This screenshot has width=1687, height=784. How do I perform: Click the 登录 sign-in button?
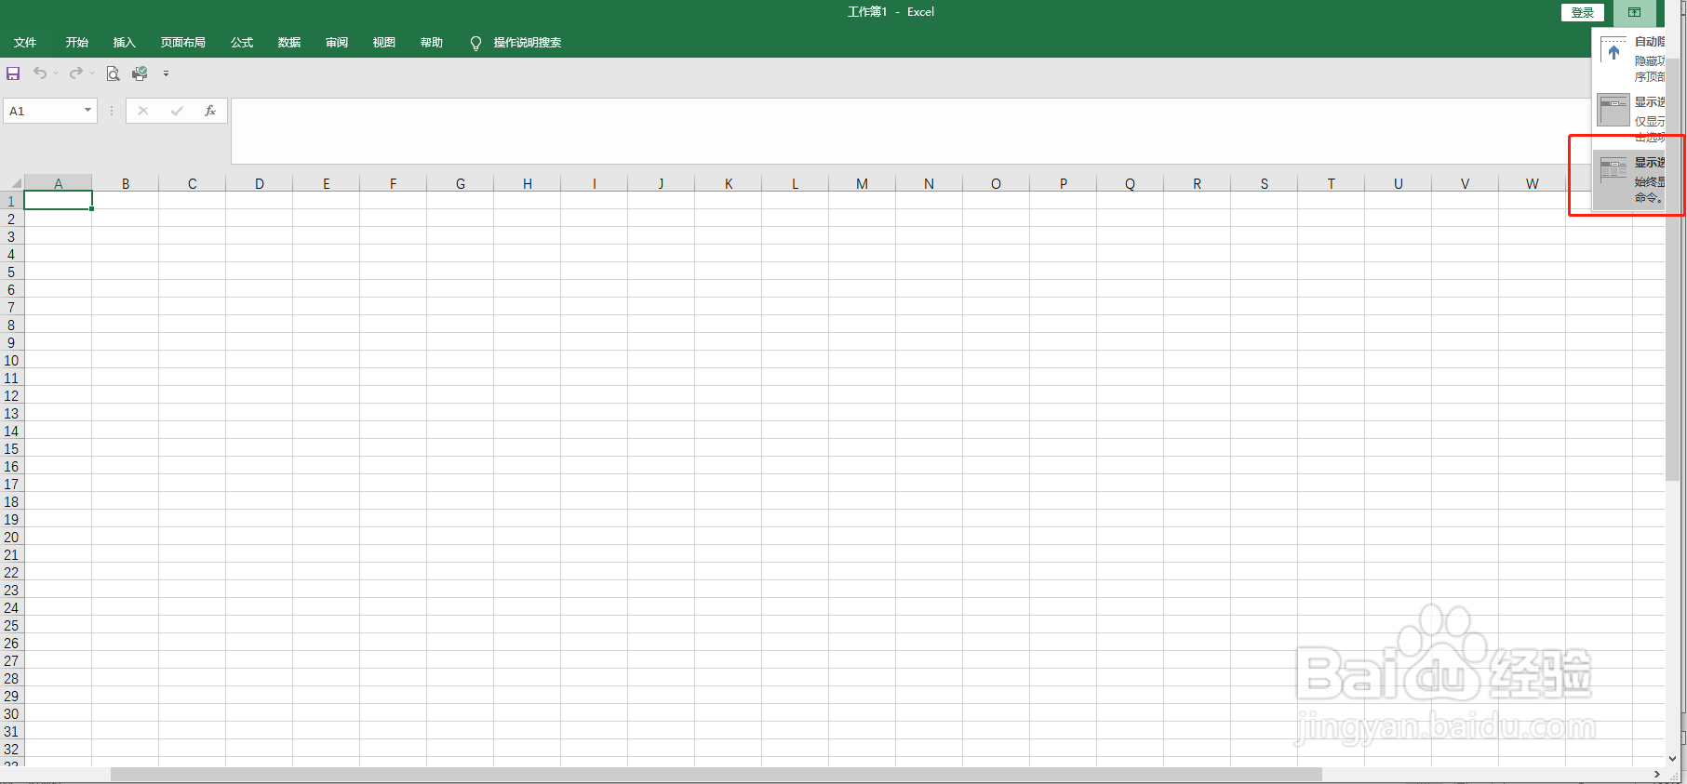pos(1582,12)
